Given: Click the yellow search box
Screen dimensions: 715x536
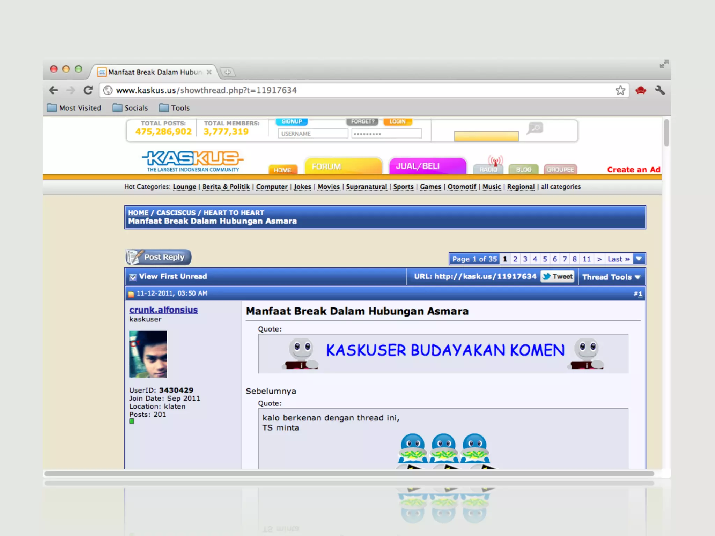Looking at the screenshot, I should 486,136.
